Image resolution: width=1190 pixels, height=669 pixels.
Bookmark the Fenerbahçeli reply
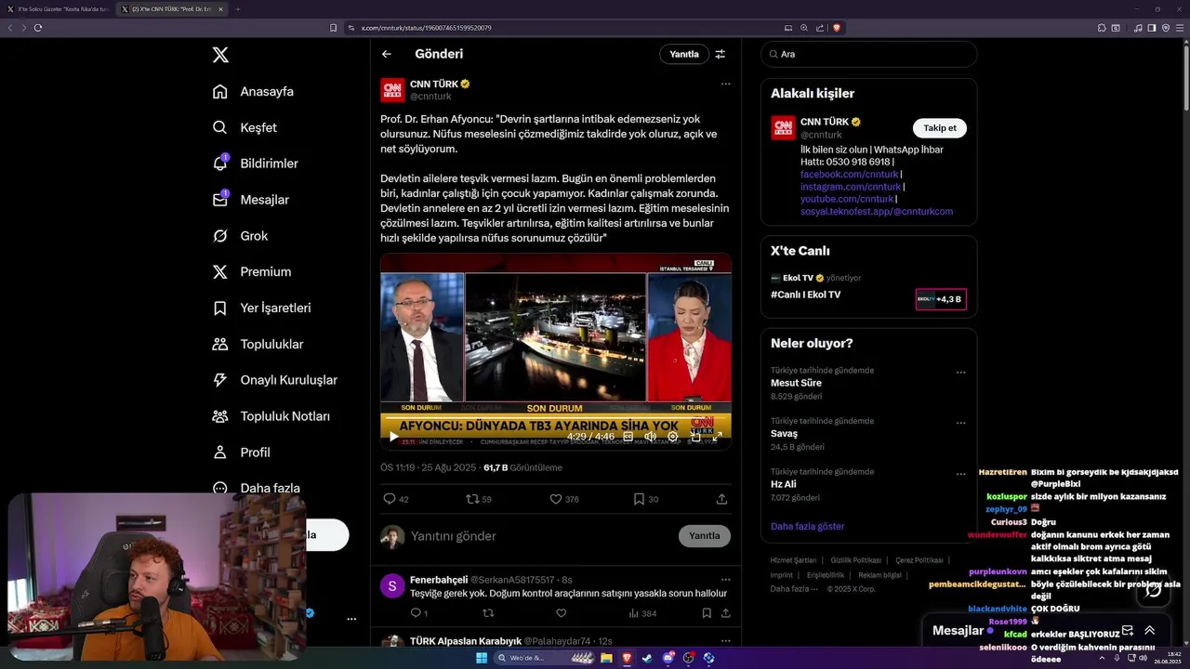click(707, 613)
